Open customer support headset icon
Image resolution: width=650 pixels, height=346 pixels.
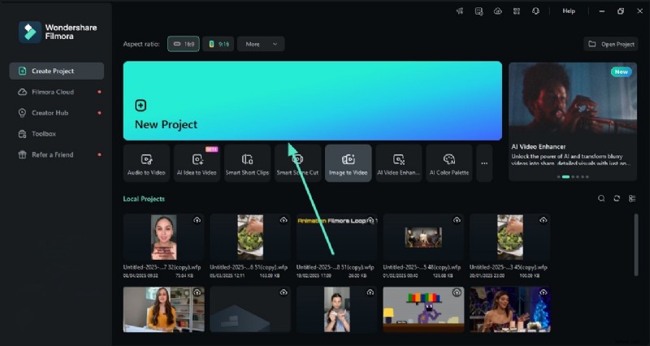click(x=536, y=11)
